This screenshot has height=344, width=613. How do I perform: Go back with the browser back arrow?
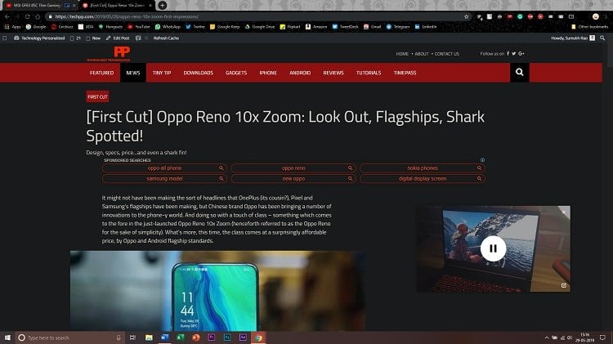(x=7, y=16)
